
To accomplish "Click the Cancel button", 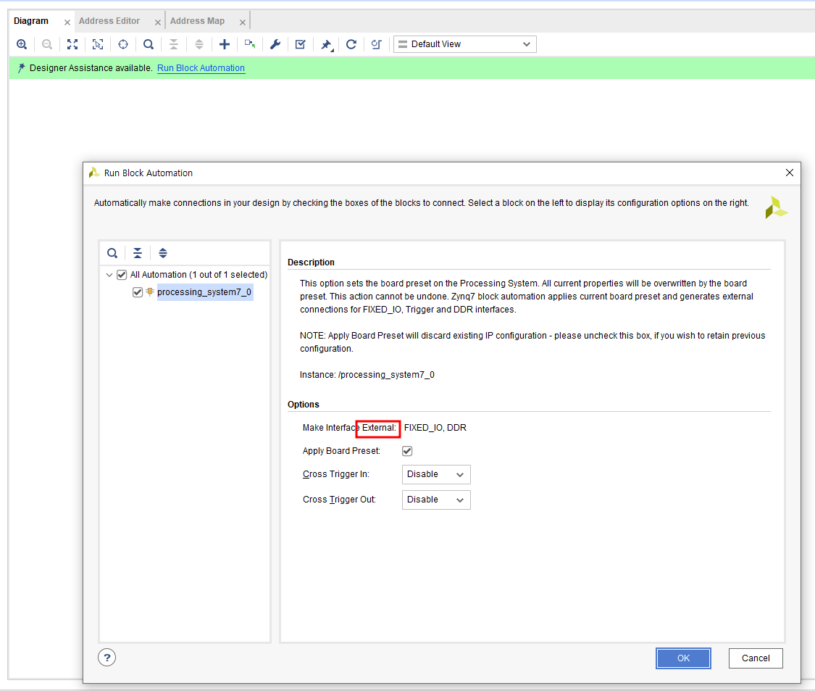I will (x=756, y=658).
